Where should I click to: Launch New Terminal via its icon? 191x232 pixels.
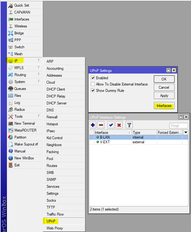point(11,123)
